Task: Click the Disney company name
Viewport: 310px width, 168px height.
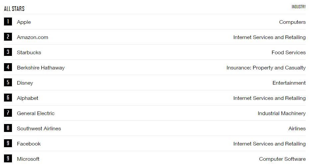Action: click(25, 83)
